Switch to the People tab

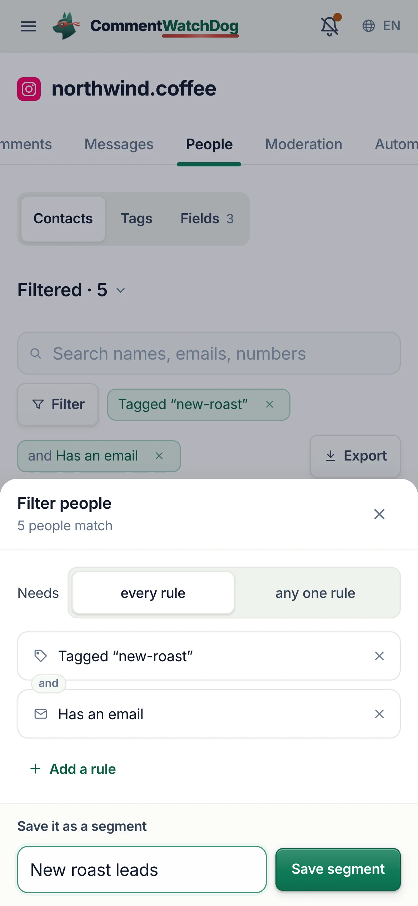click(209, 144)
